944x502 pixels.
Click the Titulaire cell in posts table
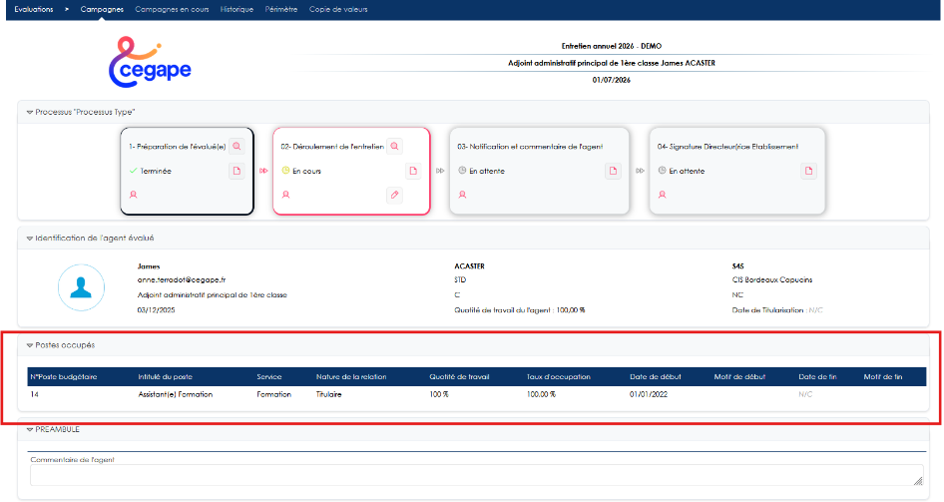pos(328,394)
